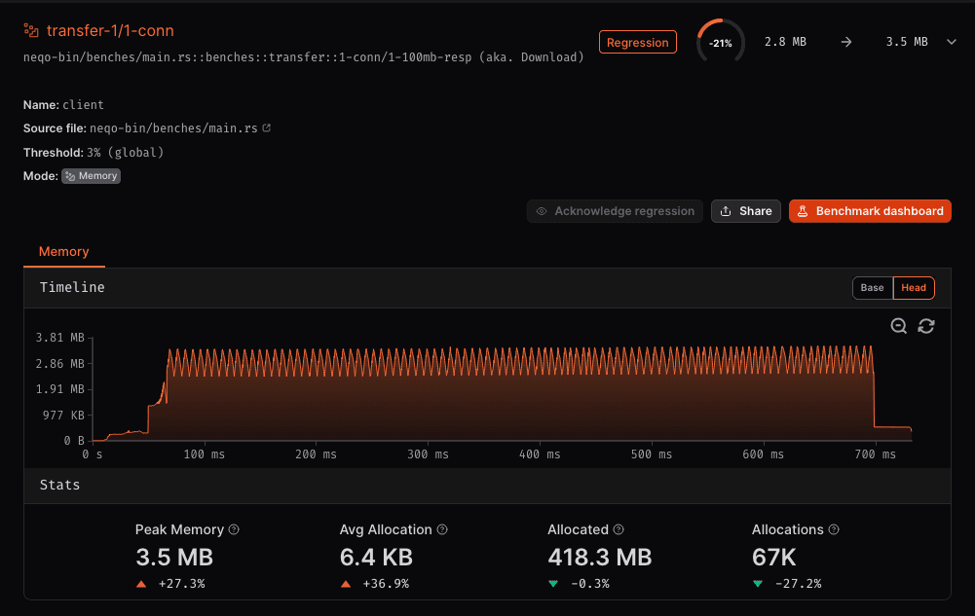975x616 pixels.
Task: Toggle the Memory mode badge
Action: (91, 175)
